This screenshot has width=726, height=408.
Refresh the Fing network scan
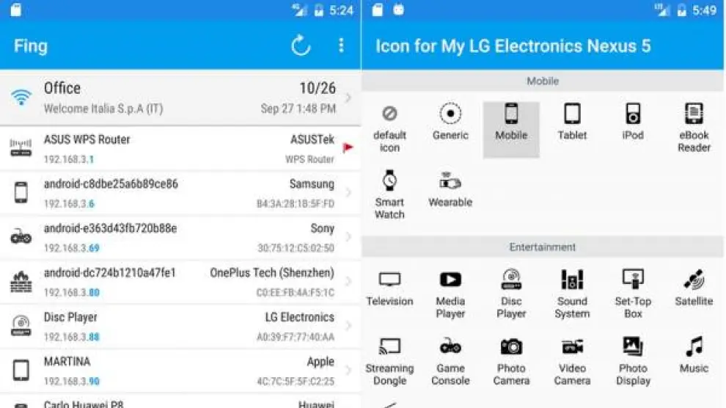click(301, 45)
